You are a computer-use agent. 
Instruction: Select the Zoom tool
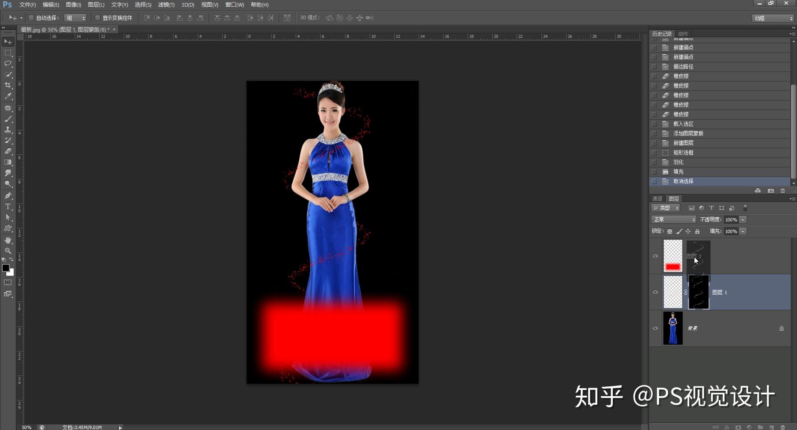click(x=8, y=251)
